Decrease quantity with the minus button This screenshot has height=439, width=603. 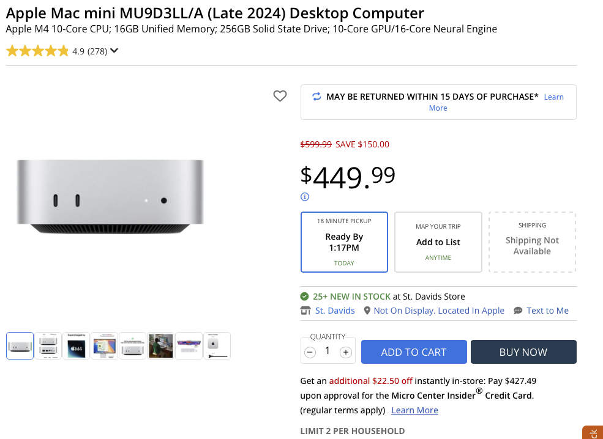(x=310, y=352)
